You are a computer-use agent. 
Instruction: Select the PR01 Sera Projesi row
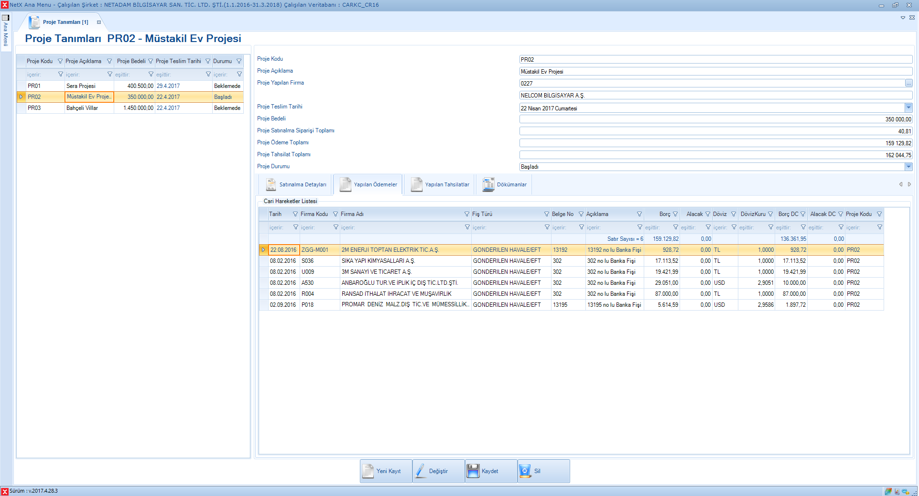[81, 86]
